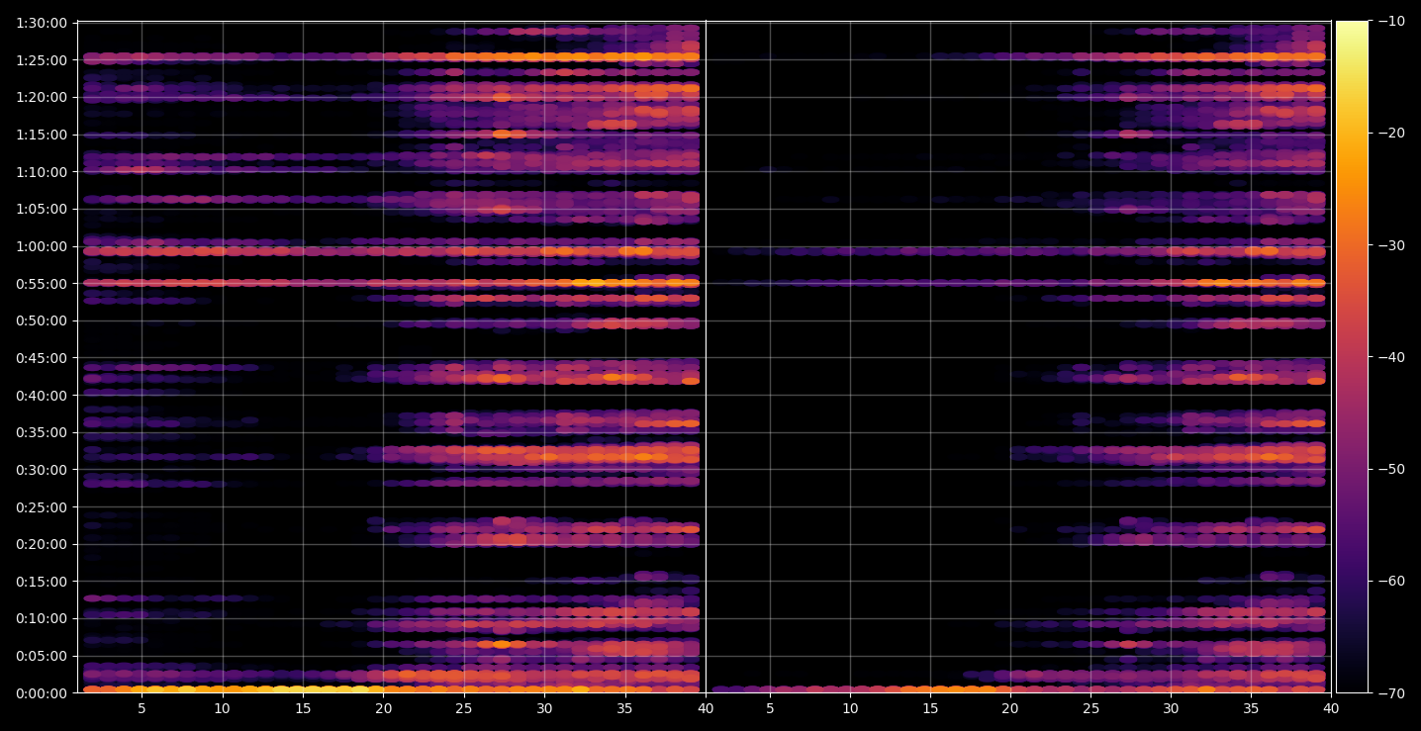Select the 0:50:00 y-axis tick label
This screenshot has height=731, width=1421.
tap(42, 320)
